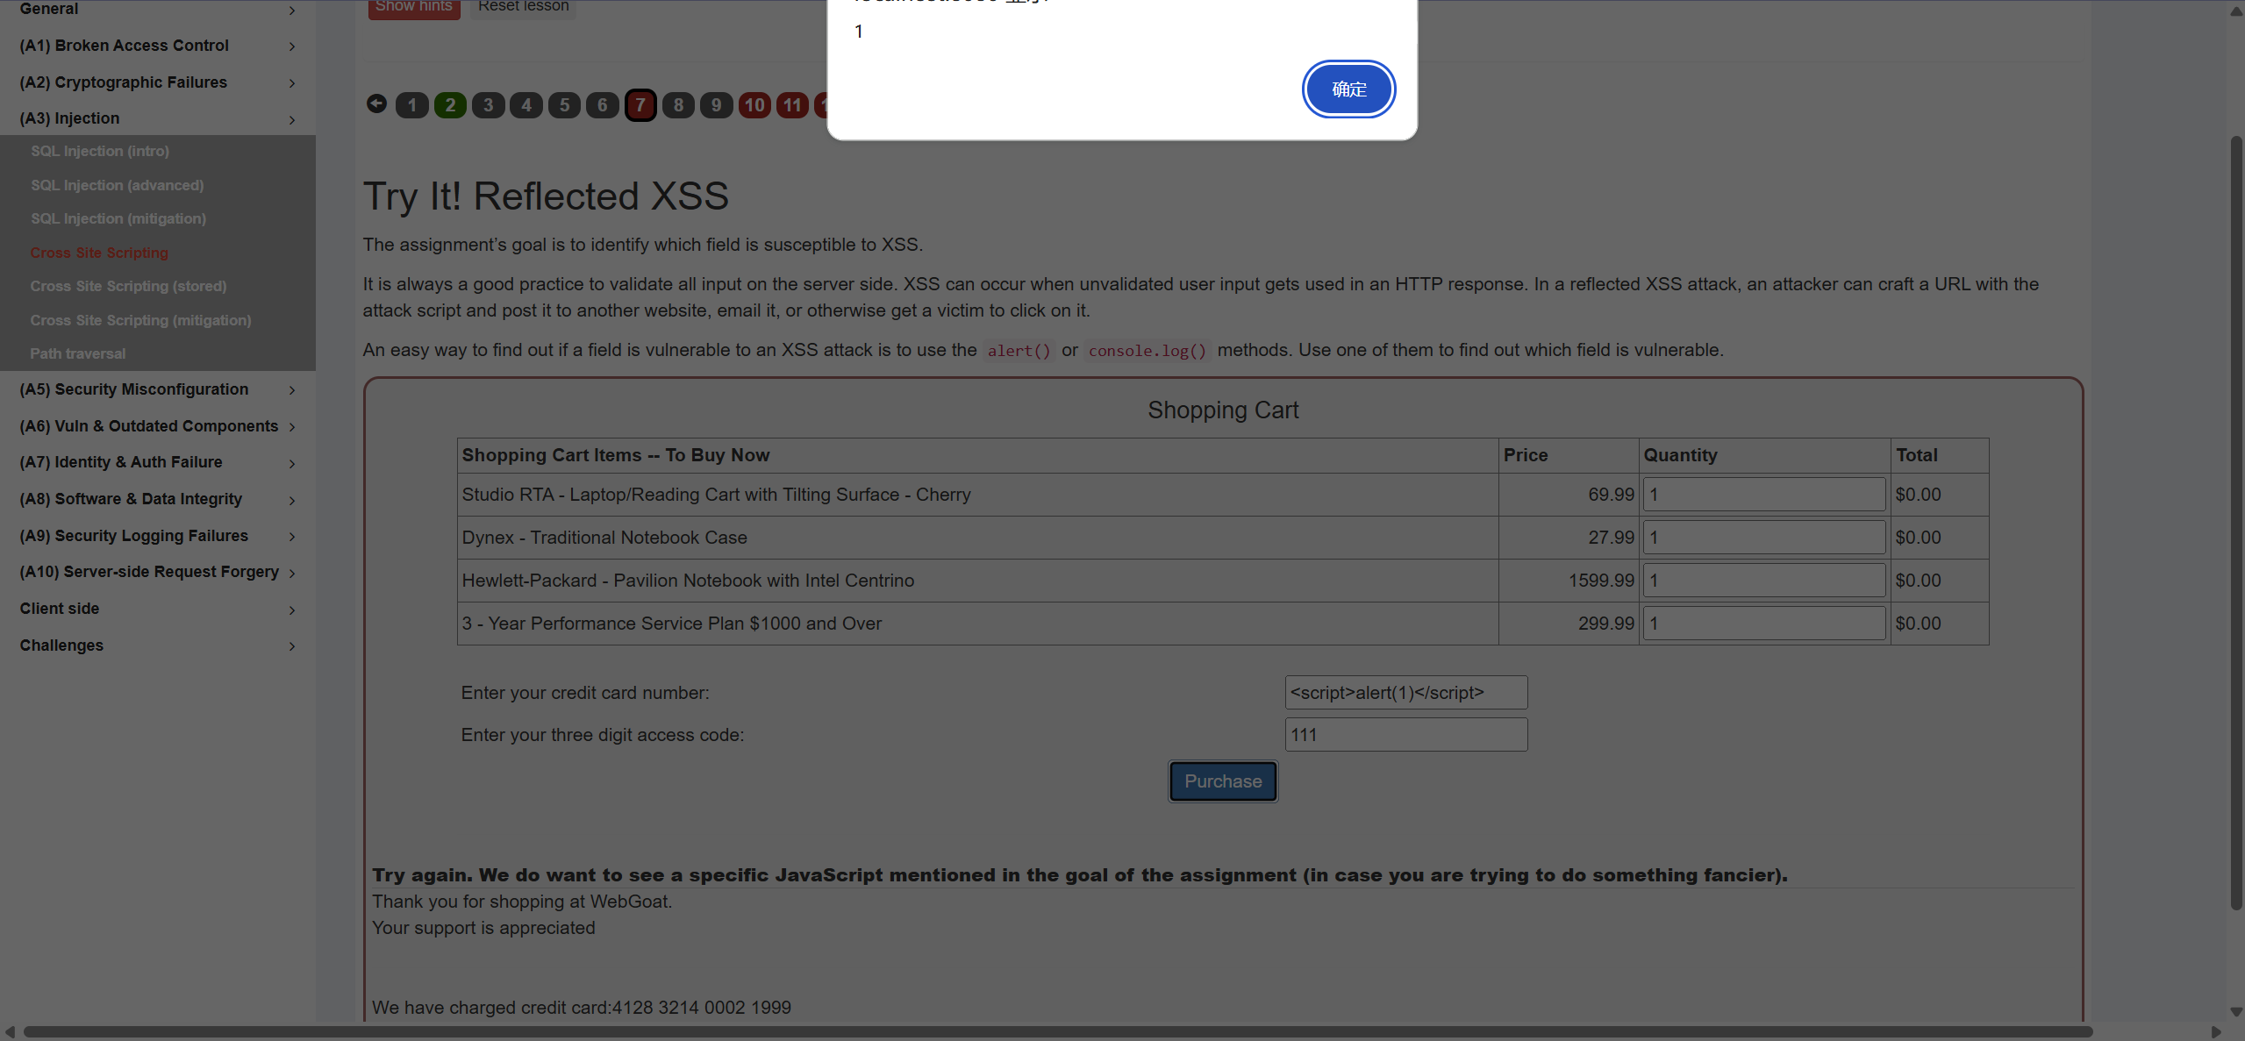
Task: Click the credit card number input field
Action: (1405, 693)
